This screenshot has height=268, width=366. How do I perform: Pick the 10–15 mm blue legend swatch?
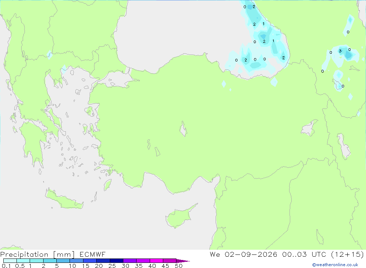tap(76, 261)
